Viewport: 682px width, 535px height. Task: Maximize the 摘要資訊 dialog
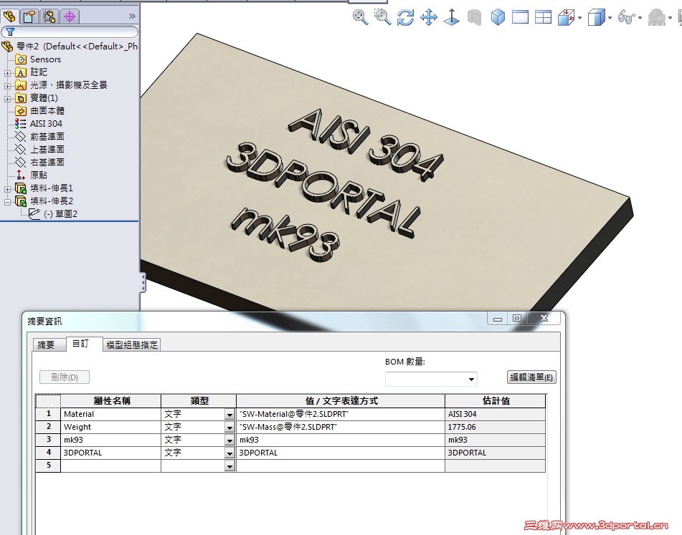pos(517,318)
